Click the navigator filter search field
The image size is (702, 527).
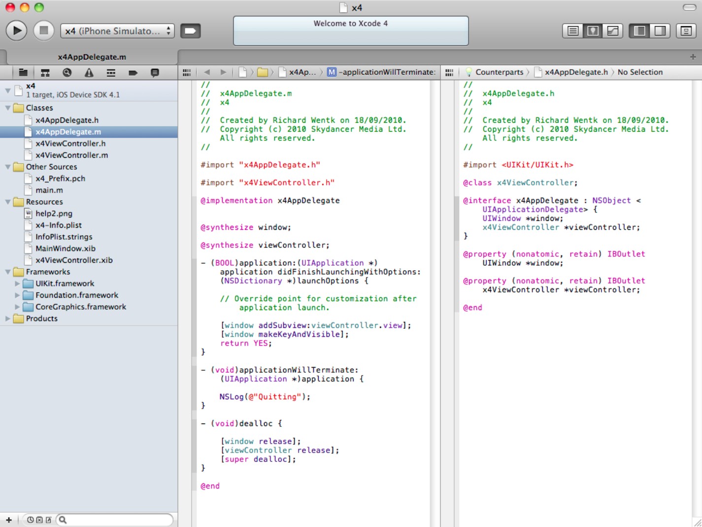point(114,520)
